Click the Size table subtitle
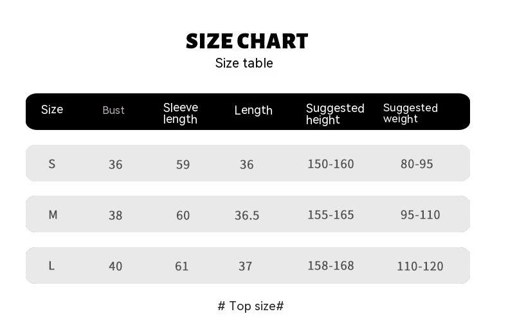Screen dimensions: 508x325 click(244, 63)
